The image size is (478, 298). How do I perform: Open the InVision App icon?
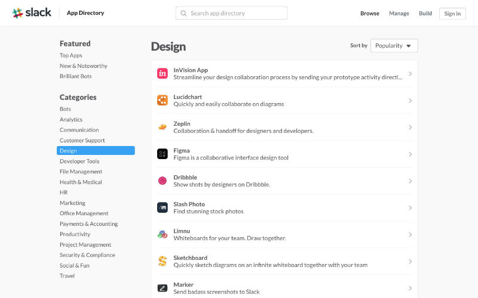[162, 73]
